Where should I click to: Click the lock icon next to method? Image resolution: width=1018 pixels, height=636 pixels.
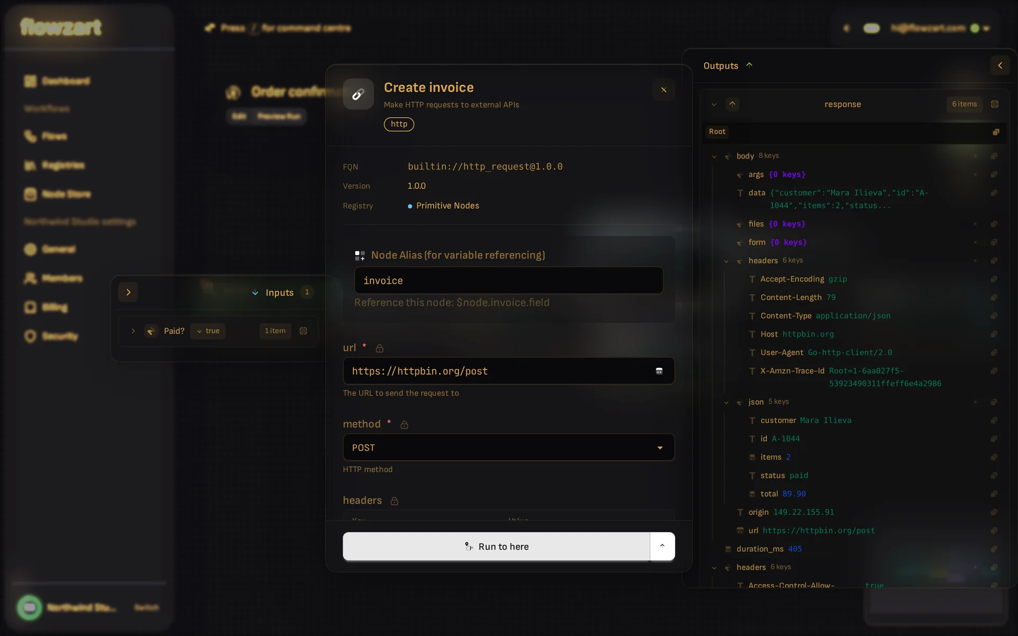click(404, 425)
